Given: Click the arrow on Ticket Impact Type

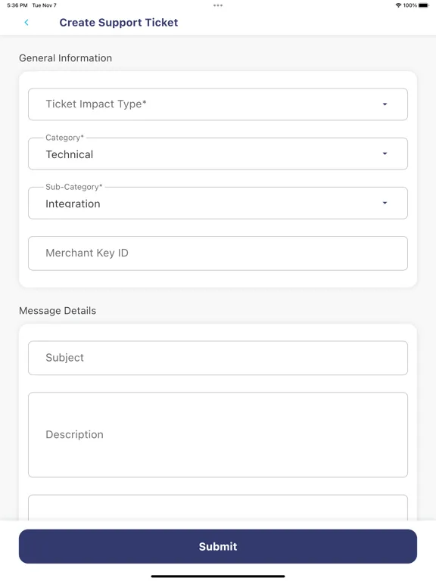Looking at the screenshot, I should click(385, 104).
